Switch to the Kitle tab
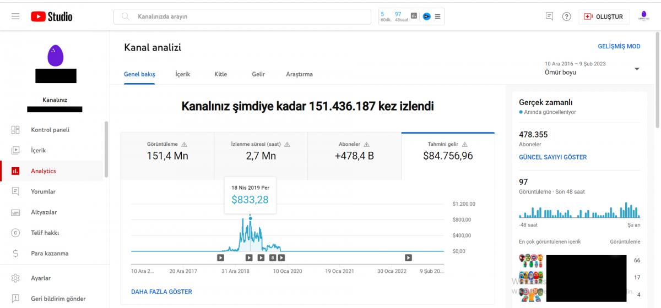Screen dimensions: 661x308 tap(220, 74)
